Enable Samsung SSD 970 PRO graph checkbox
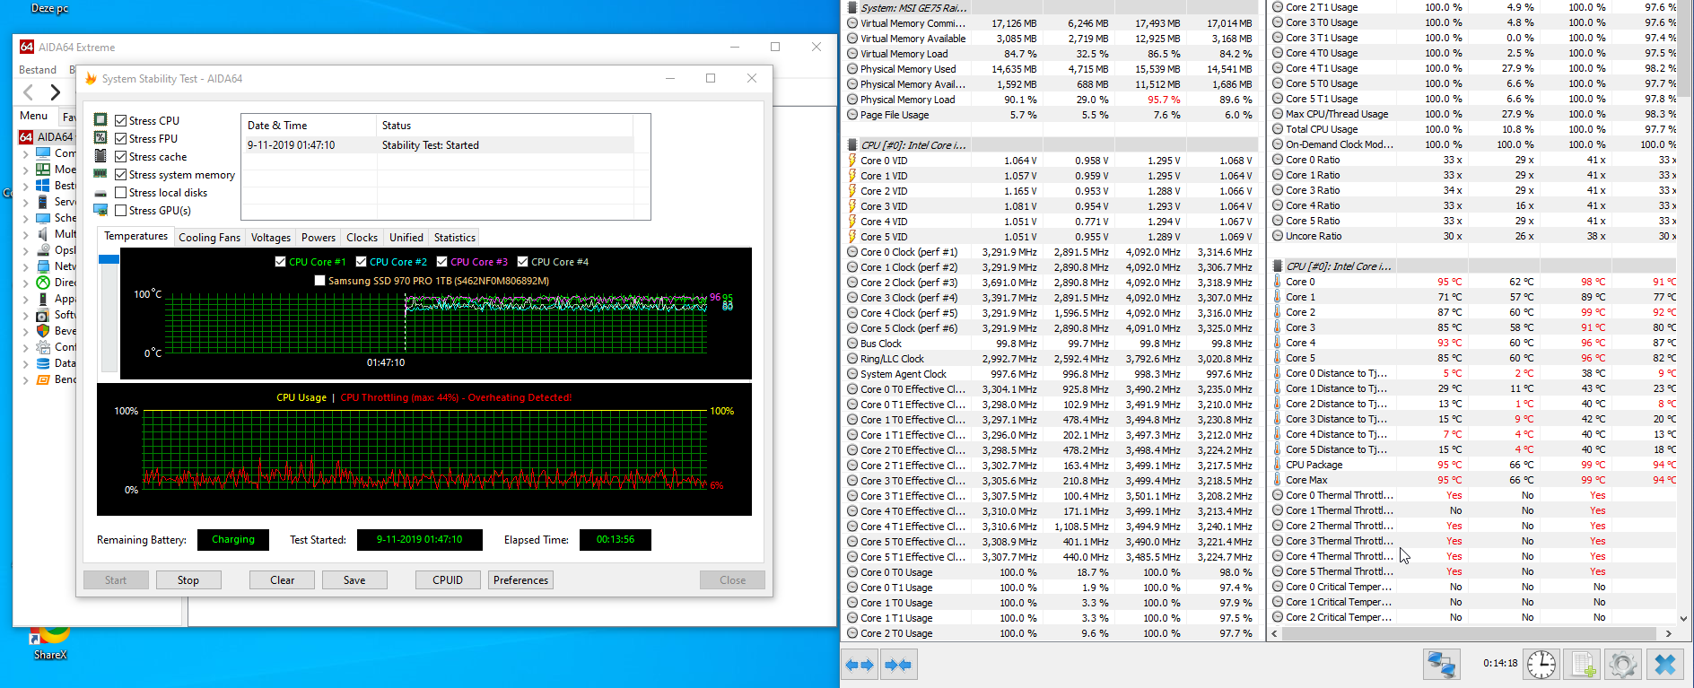1694x688 pixels. click(x=320, y=281)
